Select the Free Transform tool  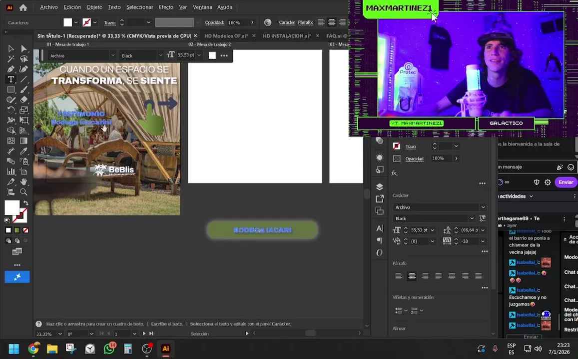23,120
